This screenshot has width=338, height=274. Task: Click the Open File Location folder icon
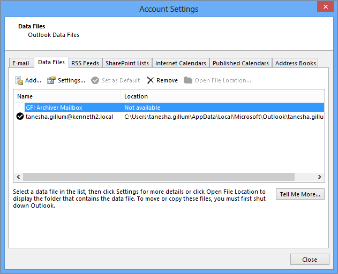pyautogui.click(x=188, y=80)
